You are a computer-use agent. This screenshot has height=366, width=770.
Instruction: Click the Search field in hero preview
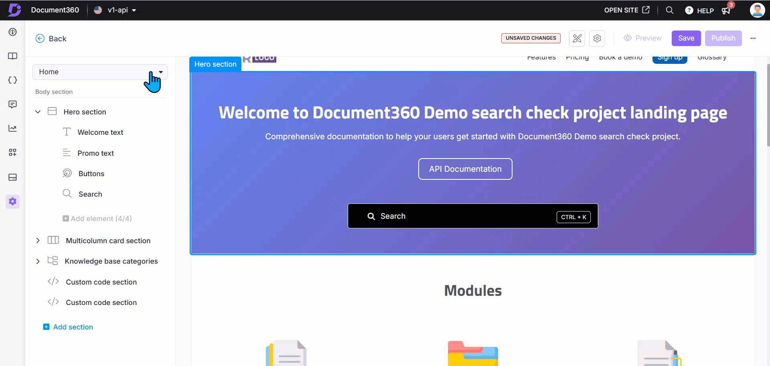click(x=473, y=216)
